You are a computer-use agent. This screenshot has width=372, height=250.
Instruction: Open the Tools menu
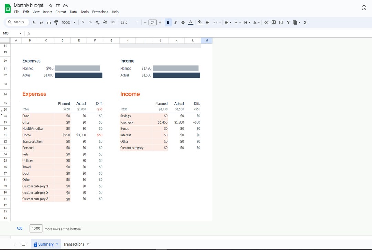click(84, 12)
